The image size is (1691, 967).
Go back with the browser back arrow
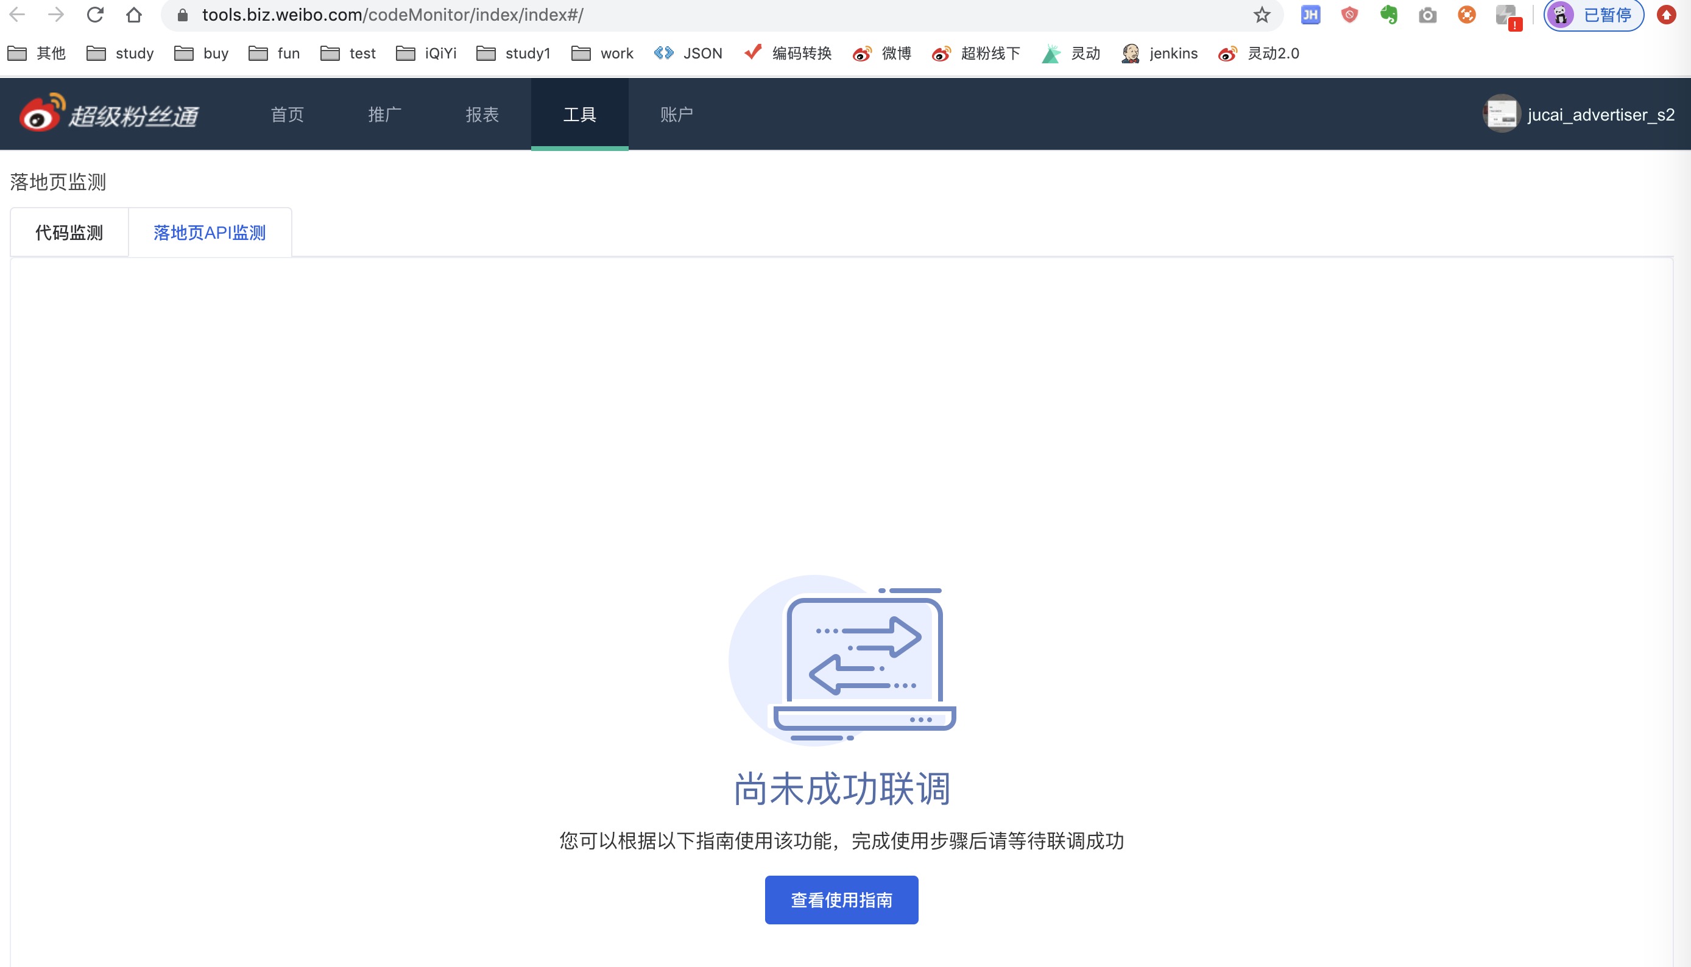tap(17, 15)
